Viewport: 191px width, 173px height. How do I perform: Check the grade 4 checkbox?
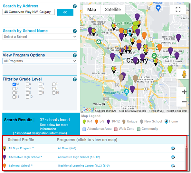[x=27, y=89]
